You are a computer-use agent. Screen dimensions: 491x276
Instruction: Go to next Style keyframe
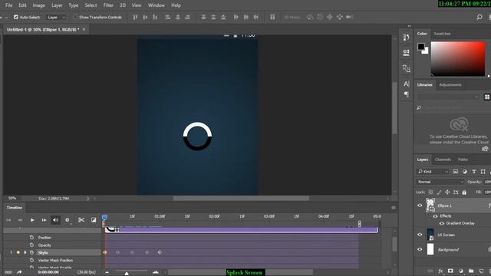(25, 252)
